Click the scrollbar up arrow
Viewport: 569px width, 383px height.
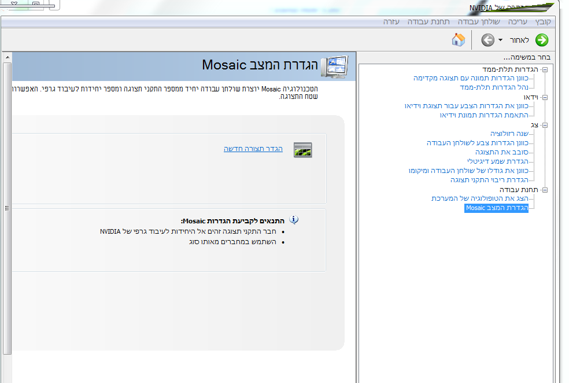click(7, 57)
